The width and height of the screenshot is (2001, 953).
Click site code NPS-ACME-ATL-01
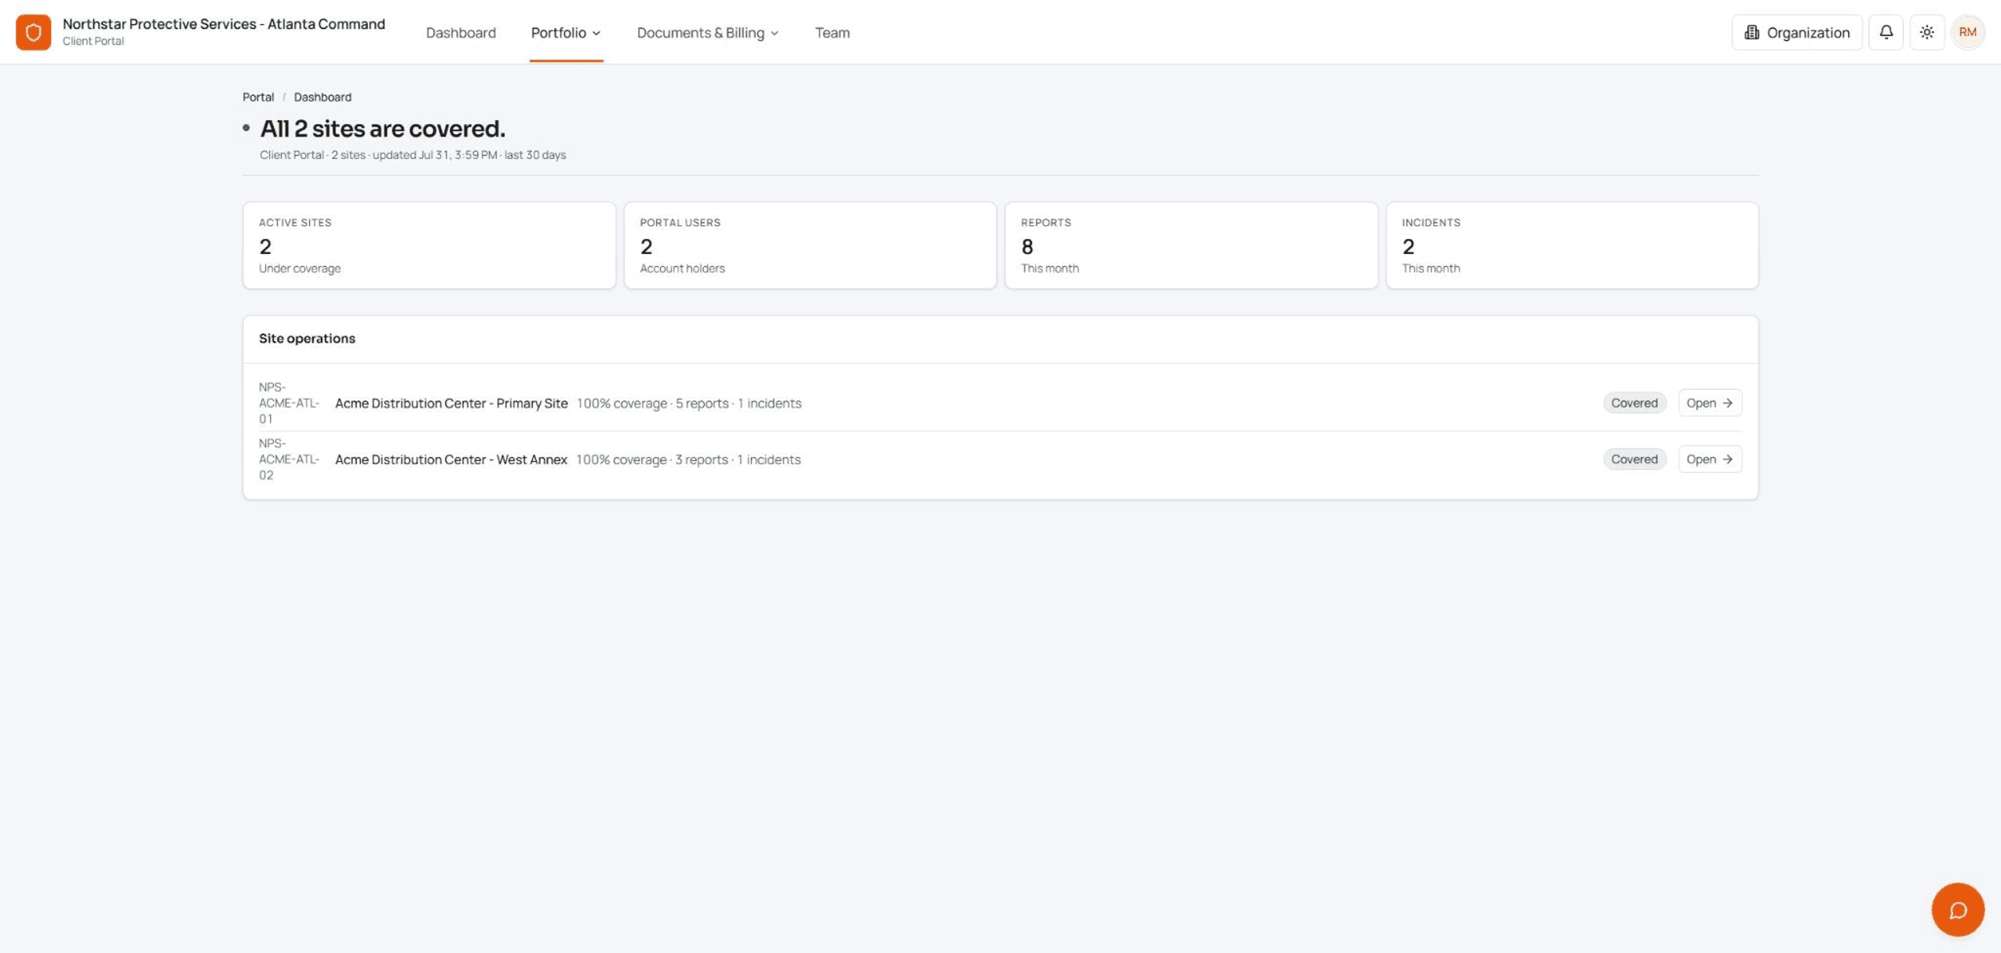[289, 403]
